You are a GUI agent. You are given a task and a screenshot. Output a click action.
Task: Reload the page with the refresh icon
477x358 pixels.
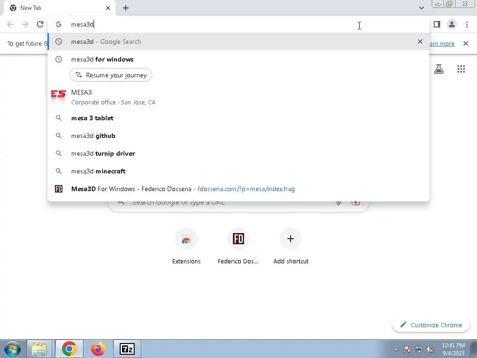tap(40, 24)
